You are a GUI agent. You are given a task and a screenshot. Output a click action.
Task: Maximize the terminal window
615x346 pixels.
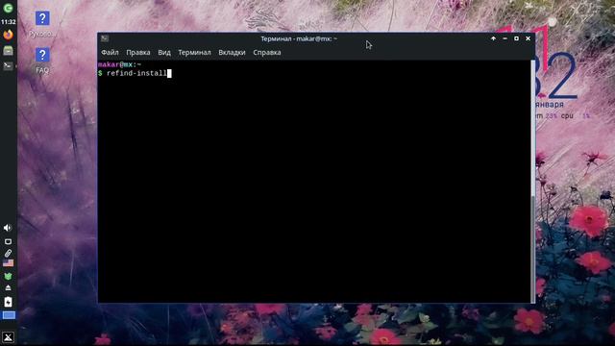516,38
